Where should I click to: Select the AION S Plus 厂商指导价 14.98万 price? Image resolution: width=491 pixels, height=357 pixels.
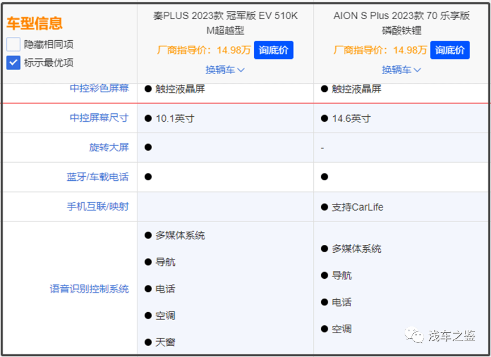point(380,50)
